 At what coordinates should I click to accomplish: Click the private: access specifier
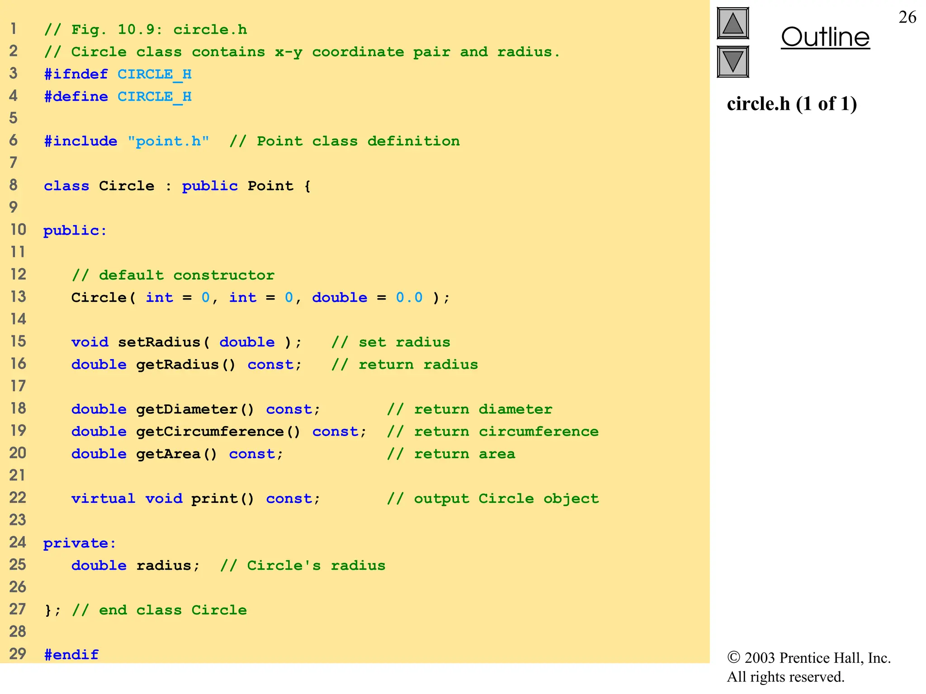(80, 543)
